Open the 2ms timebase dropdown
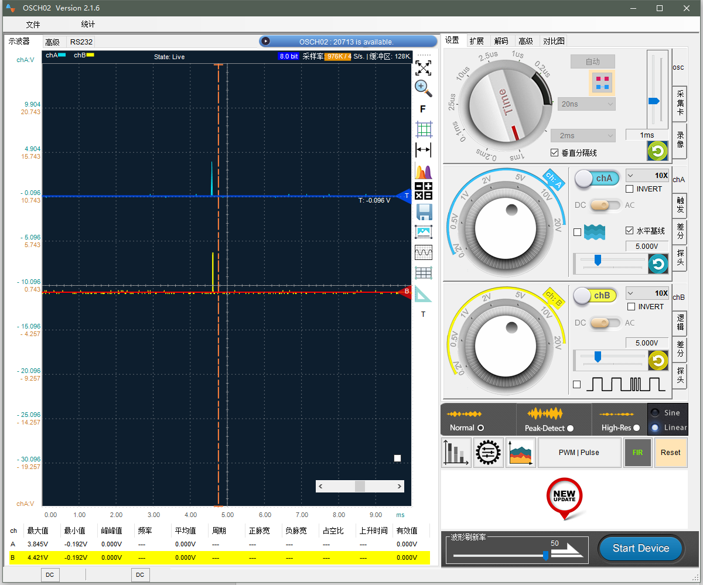 (583, 136)
